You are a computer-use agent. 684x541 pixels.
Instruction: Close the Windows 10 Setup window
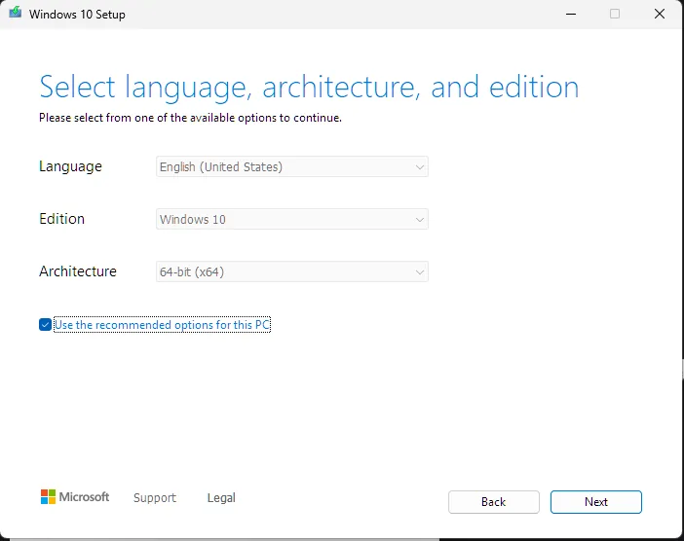pos(660,14)
